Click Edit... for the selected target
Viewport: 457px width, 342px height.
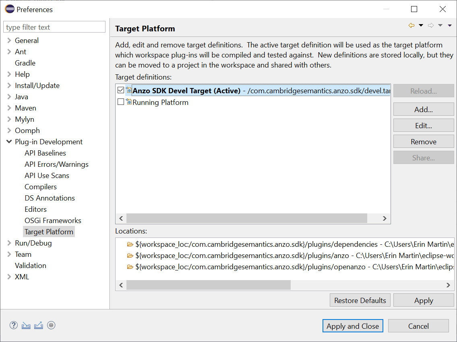[424, 126]
